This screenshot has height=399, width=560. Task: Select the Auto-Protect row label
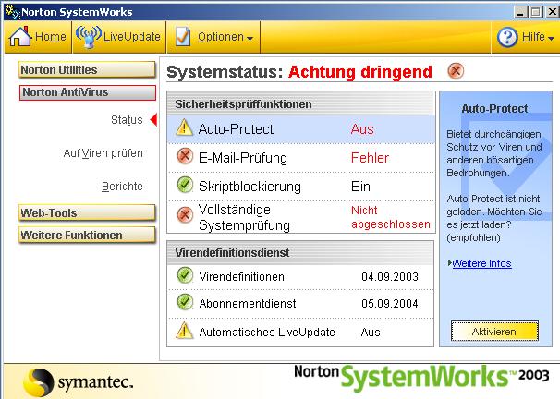pos(236,128)
